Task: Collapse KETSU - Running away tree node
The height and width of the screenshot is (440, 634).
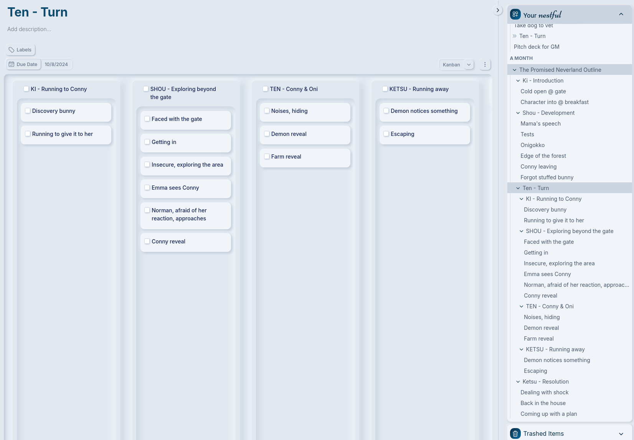Action: click(x=522, y=349)
